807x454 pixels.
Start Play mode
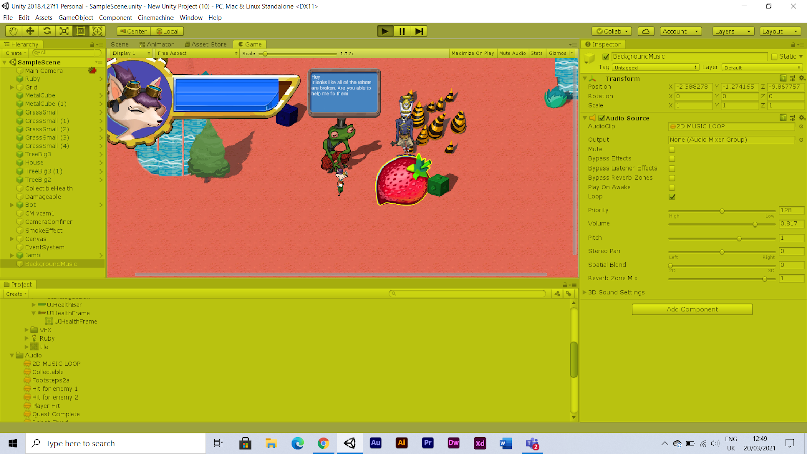385,31
